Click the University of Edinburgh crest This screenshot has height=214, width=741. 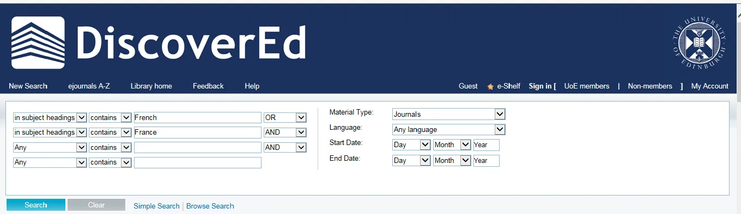(699, 42)
